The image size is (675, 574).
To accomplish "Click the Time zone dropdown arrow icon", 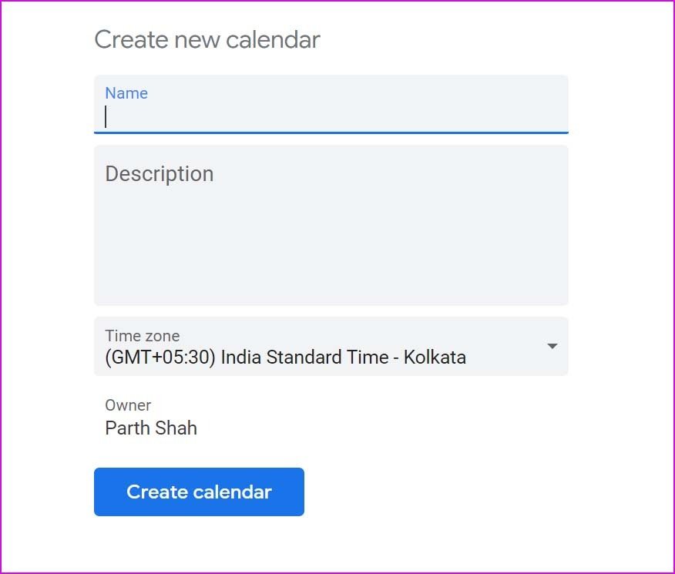I will click(552, 346).
